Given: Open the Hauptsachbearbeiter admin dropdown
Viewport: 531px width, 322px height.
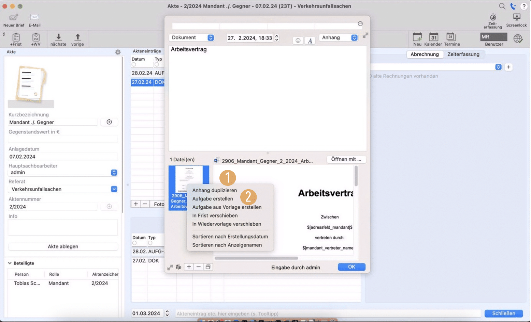Looking at the screenshot, I should pyautogui.click(x=63, y=173).
